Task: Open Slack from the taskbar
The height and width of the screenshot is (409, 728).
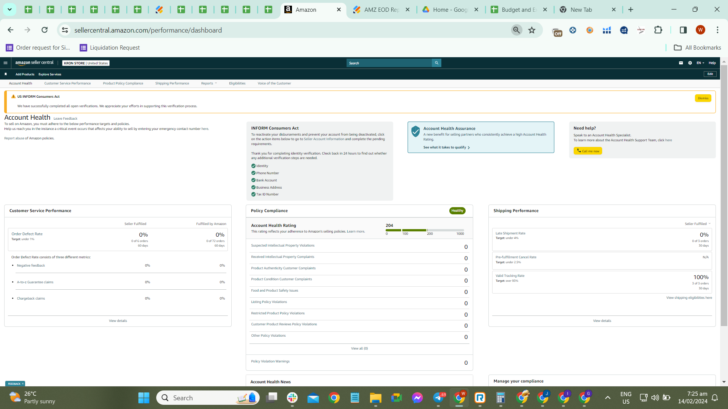Action: pos(292,398)
